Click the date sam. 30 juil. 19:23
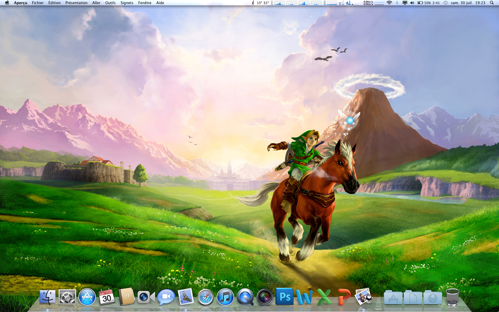 coord(468,3)
